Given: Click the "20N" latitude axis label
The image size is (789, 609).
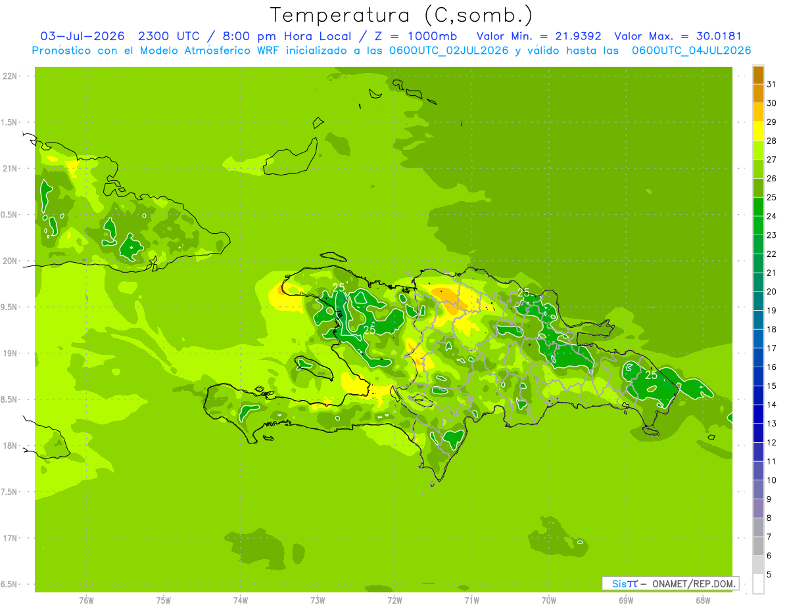Looking at the screenshot, I should coord(10,261).
